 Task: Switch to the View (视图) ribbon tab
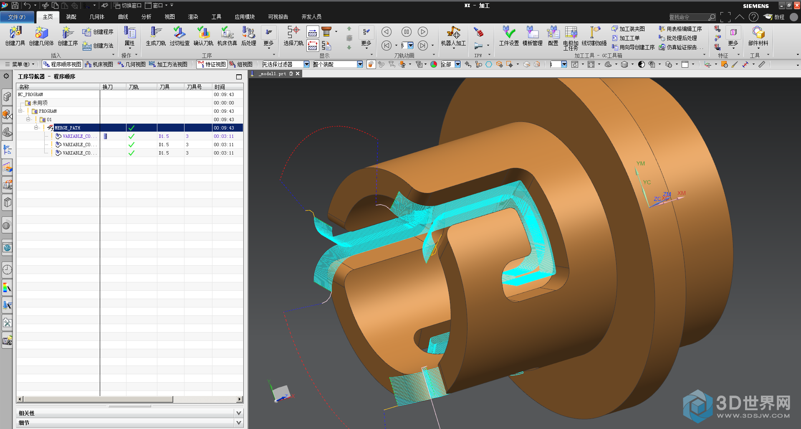[x=169, y=17]
